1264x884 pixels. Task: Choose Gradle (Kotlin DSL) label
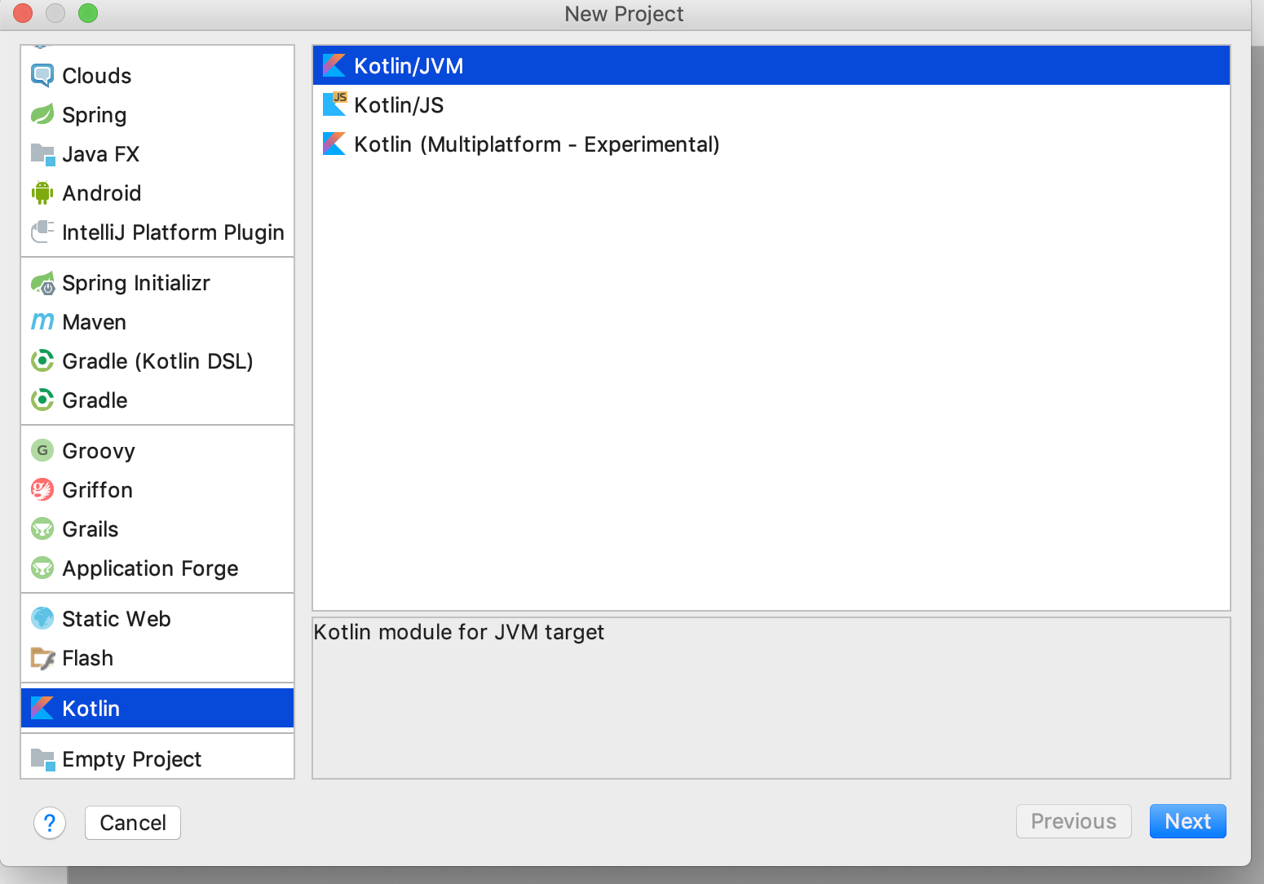[158, 361]
